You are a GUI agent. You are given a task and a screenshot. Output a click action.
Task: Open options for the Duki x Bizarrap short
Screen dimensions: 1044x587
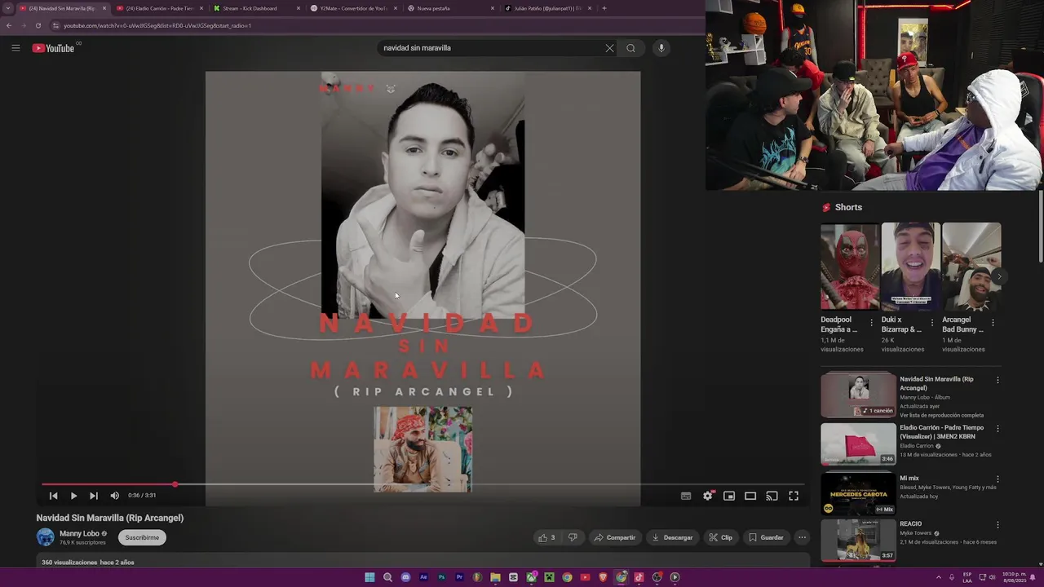pyautogui.click(x=932, y=323)
